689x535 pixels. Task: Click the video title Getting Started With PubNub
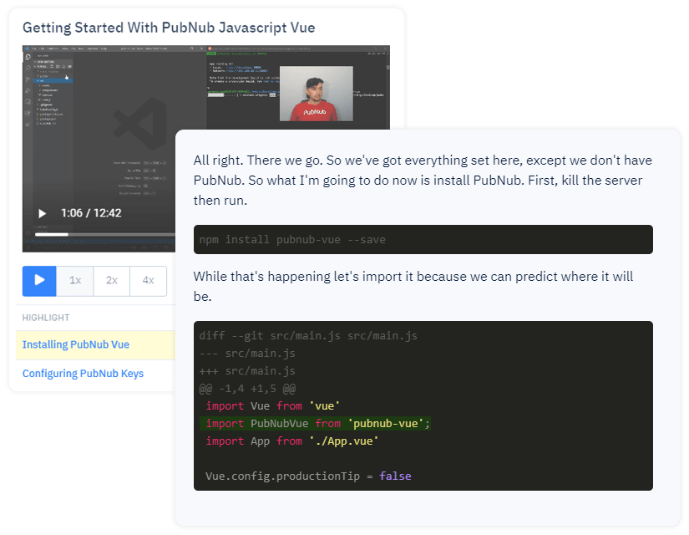[169, 28]
